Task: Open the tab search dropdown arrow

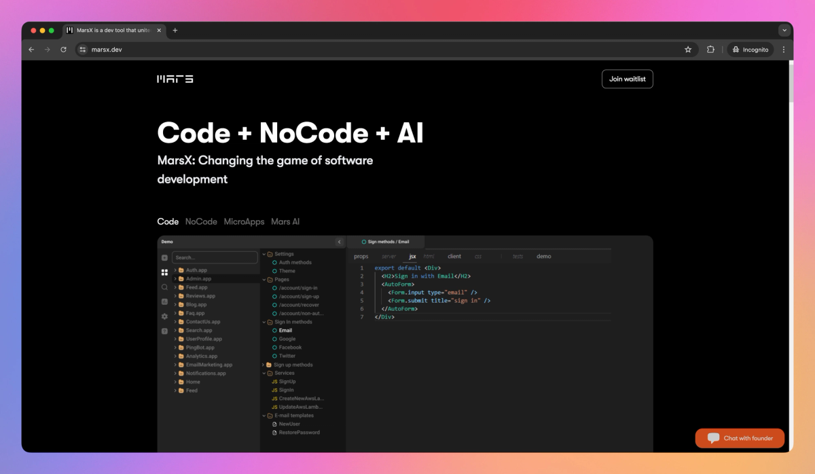Action: [x=784, y=31]
